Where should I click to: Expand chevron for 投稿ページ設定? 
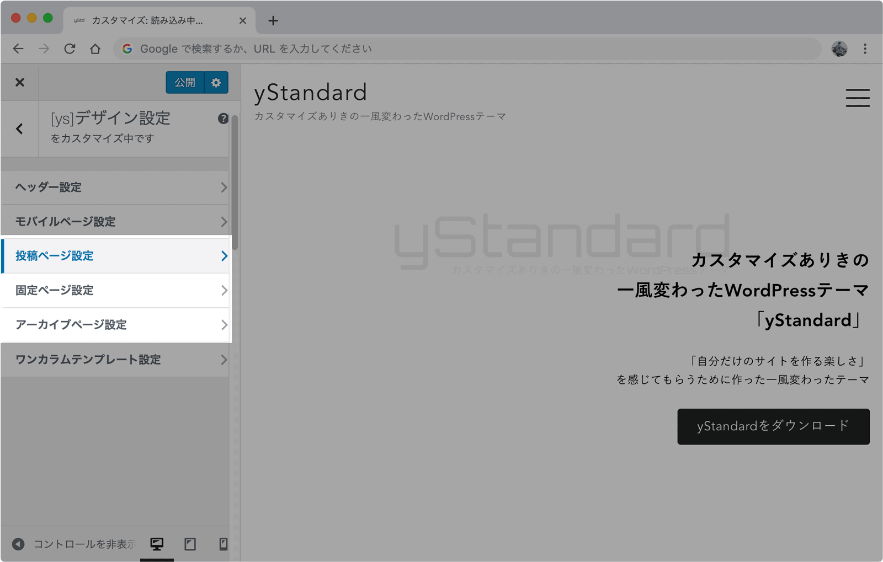pos(224,256)
